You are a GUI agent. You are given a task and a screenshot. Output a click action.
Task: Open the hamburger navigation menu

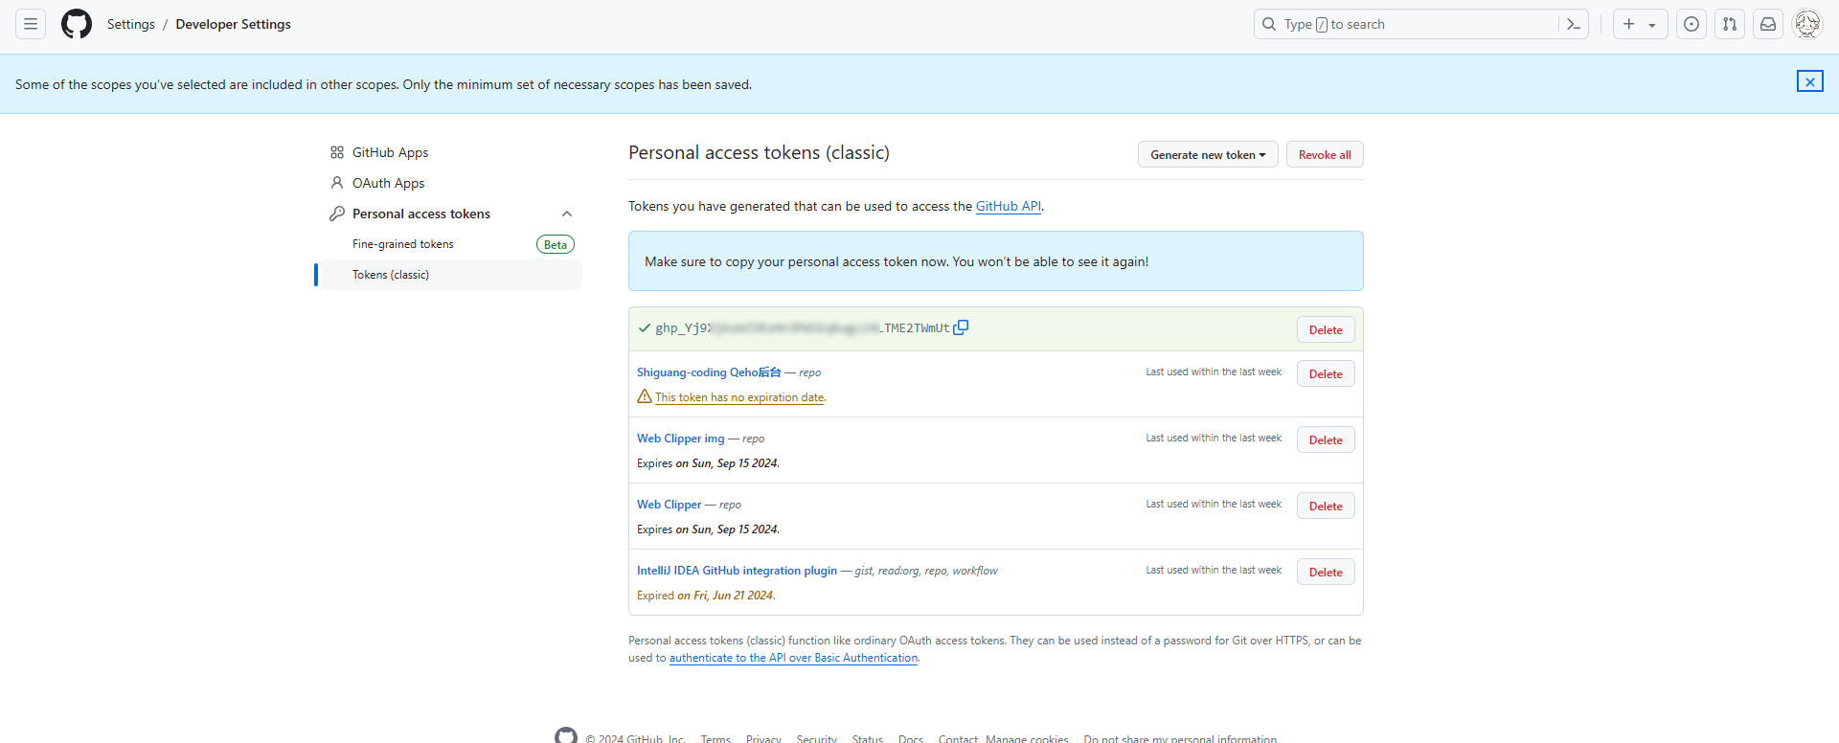tap(31, 24)
